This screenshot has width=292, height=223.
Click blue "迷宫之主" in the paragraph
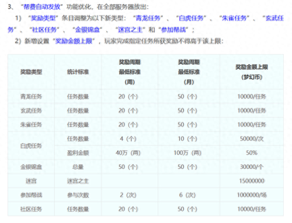tap(130, 30)
